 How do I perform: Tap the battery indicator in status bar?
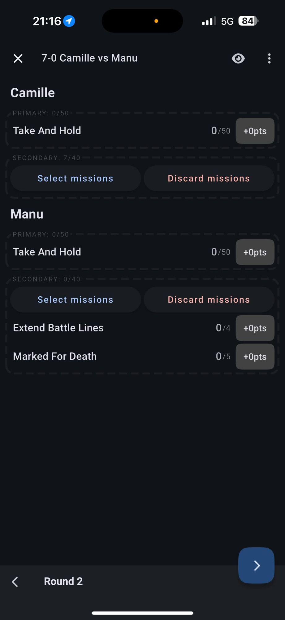(248, 21)
